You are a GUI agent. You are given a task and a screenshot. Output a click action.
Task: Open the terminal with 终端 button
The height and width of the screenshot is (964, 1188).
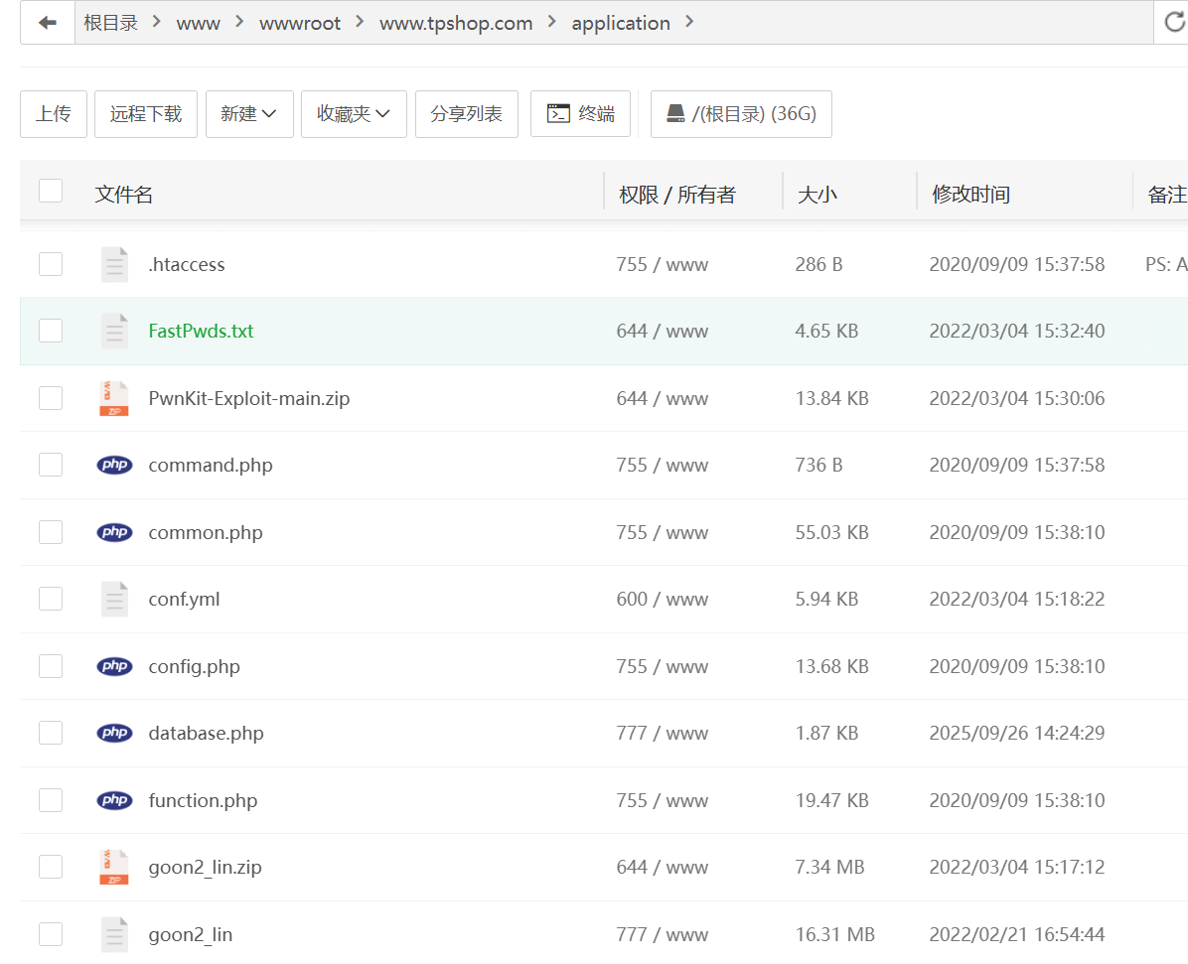pos(580,114)
